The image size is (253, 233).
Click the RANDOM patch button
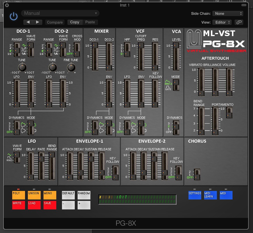(84, 195)
